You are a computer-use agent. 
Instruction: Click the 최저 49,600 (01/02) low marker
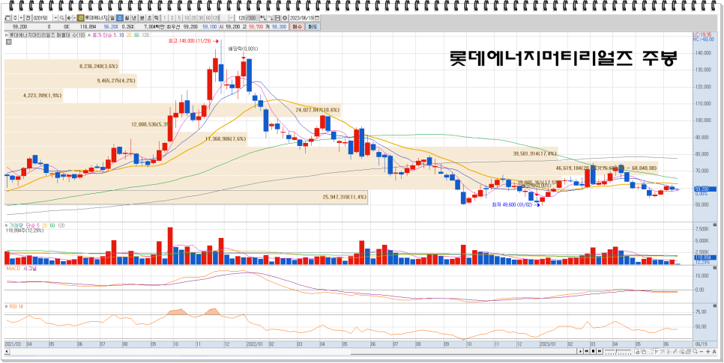[x=516, y=204]
